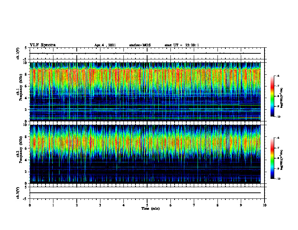Click the "-5" tick on ch.3(V) axis
Screen dimensions: 298x230
point(26,199)
